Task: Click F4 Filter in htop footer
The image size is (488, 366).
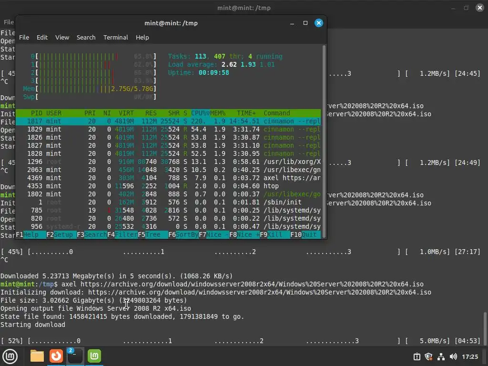Action: pos(122,234)
